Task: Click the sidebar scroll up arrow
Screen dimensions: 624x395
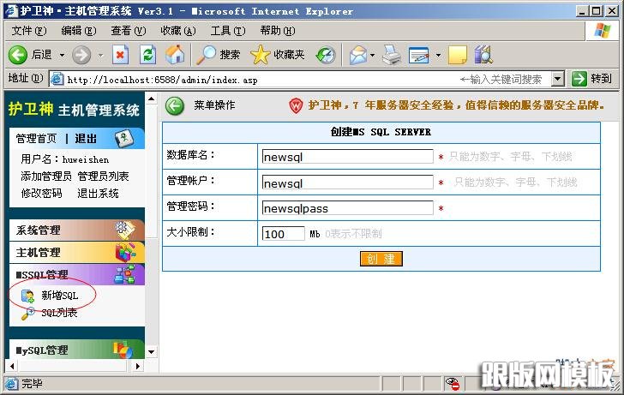Action: click(151, 99)
